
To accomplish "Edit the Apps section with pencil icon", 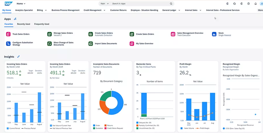I will [x=15, y=19].
